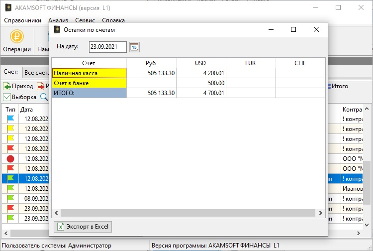Click the На дату date field
373x251 pixels.
(x=107, y=47)
